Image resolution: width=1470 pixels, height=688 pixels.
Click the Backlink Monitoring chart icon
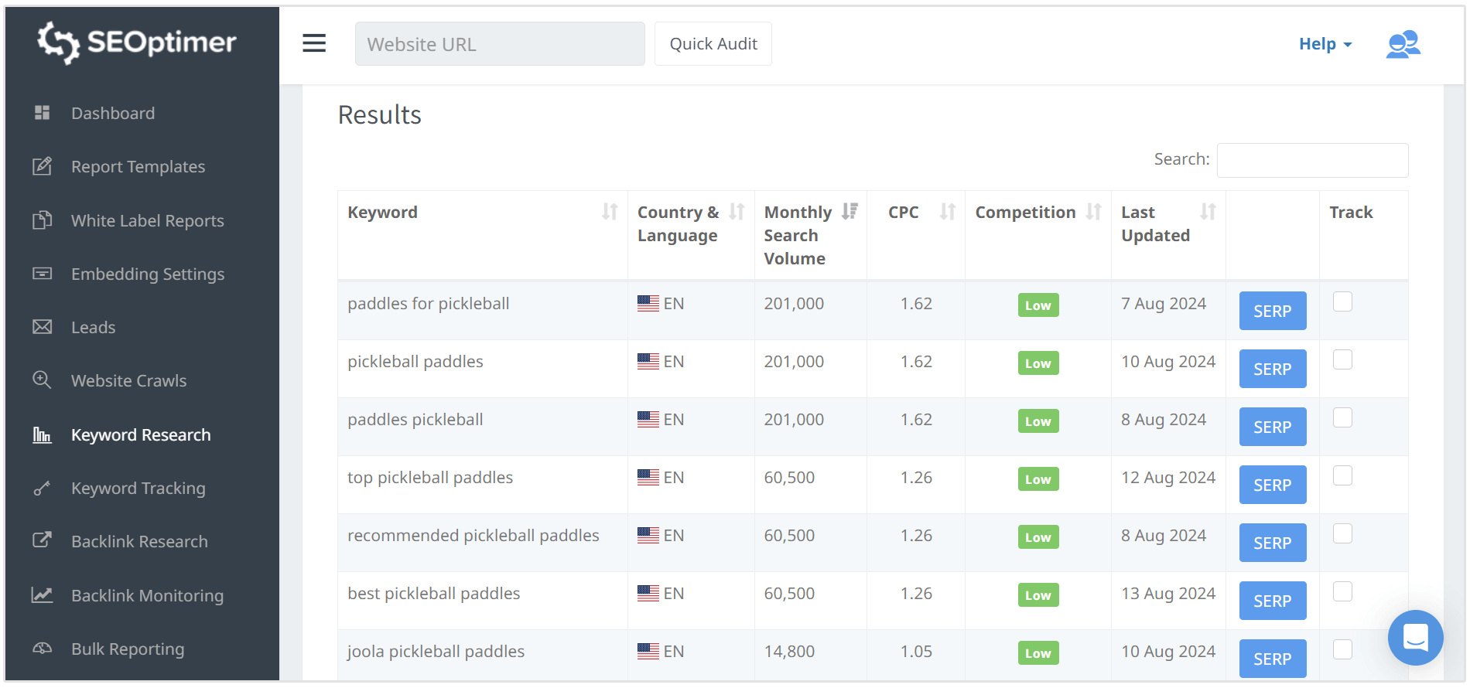[43, 595]
